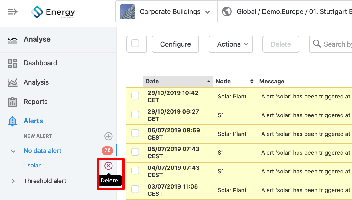
Task: Open alert message in 29/10/2019 10:42 row
Action: click(x=306, y=96)
